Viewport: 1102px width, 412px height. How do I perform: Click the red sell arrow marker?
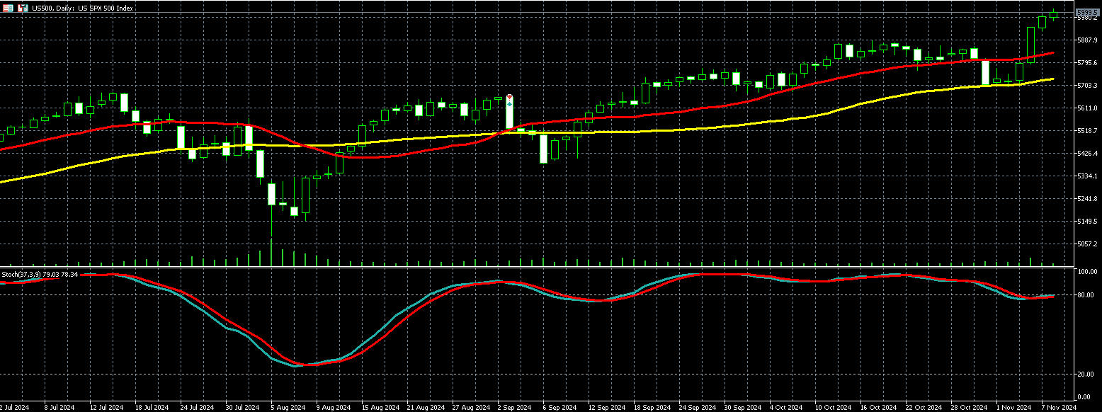(x=509, y=96)
